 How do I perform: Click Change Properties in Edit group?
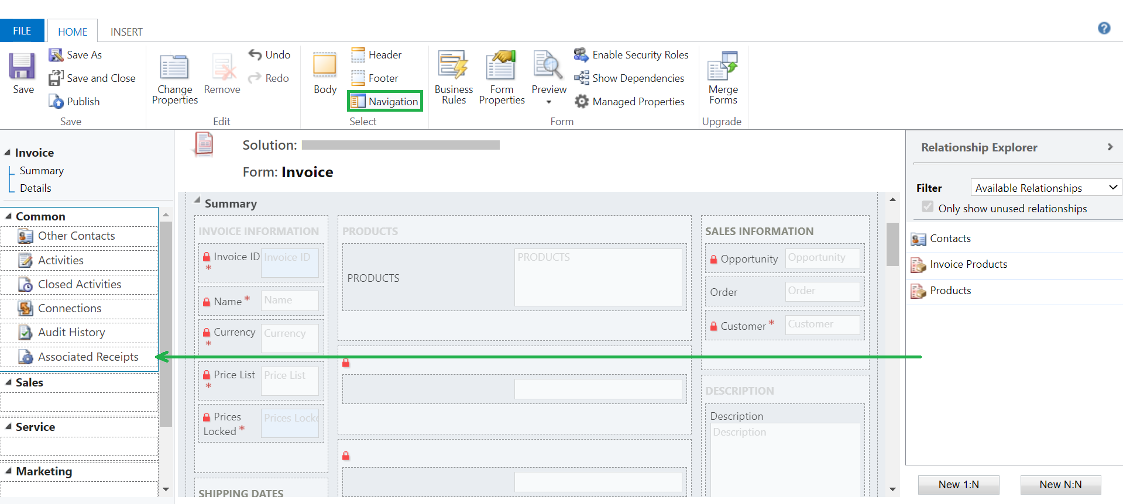tap(174, 78)
